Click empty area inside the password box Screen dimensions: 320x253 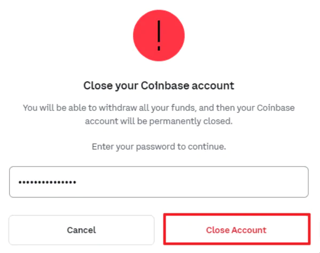[192, 182]
